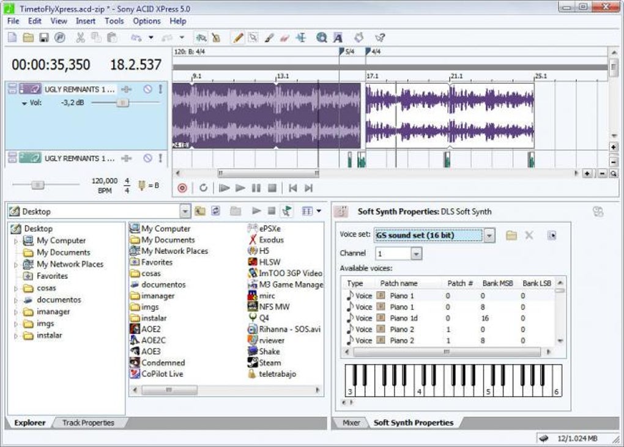The height and width of the screenshot is (447, 624).
Task: Switch to the Mixer tab
Action: click(x=351, y=423)
